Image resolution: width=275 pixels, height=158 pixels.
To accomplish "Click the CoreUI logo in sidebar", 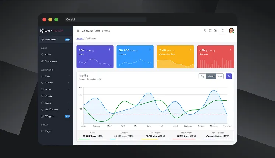I will pyautogui.click(x=52, y=30).
